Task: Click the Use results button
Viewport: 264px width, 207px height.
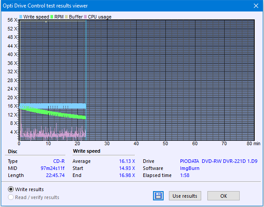Action: point(185,196)
